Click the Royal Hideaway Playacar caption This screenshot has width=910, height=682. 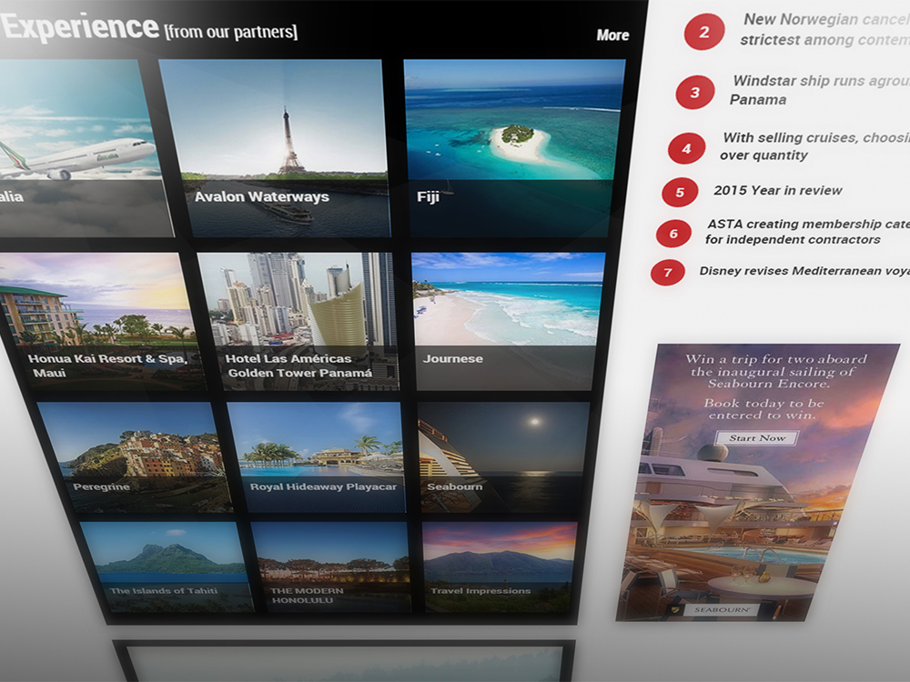[323, 486]
